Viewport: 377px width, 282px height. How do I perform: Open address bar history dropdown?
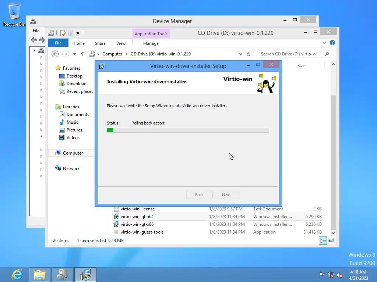[x=240, y=54]
